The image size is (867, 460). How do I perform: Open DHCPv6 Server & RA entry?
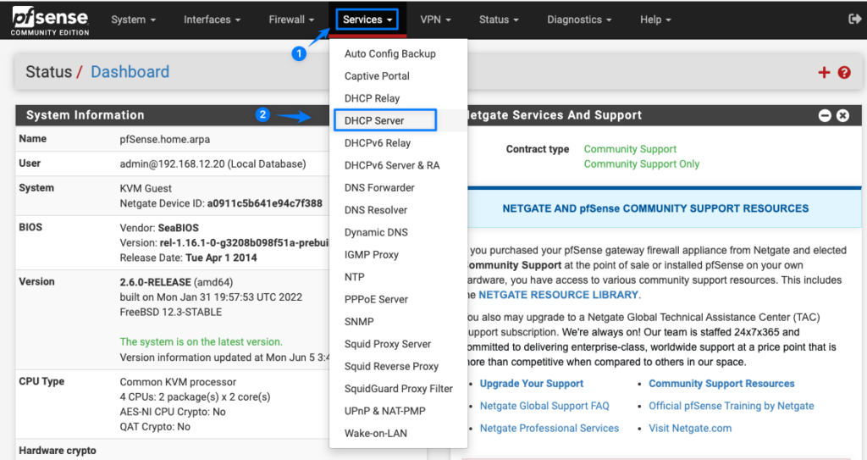(398, 165)
